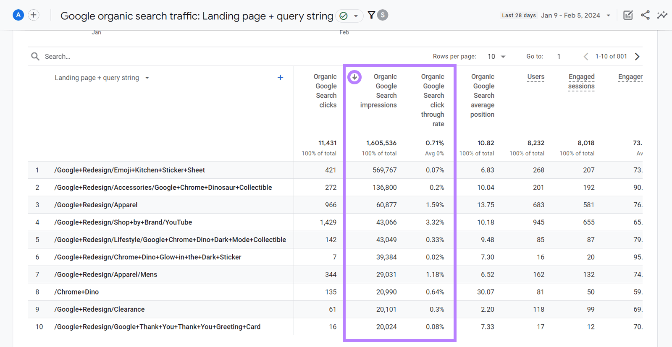Image resolution: width=672 pixels, height=347 pixels.
Task: Open the Rows per page dropdown
Action: click(496, 56)
